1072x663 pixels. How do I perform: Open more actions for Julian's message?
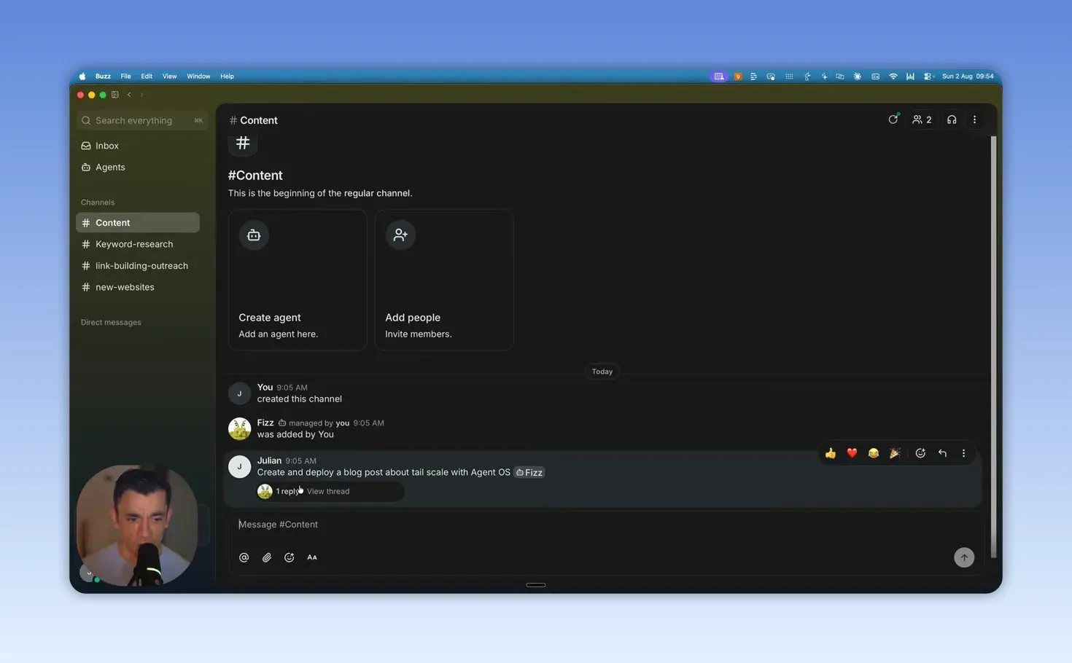(963, 453)
